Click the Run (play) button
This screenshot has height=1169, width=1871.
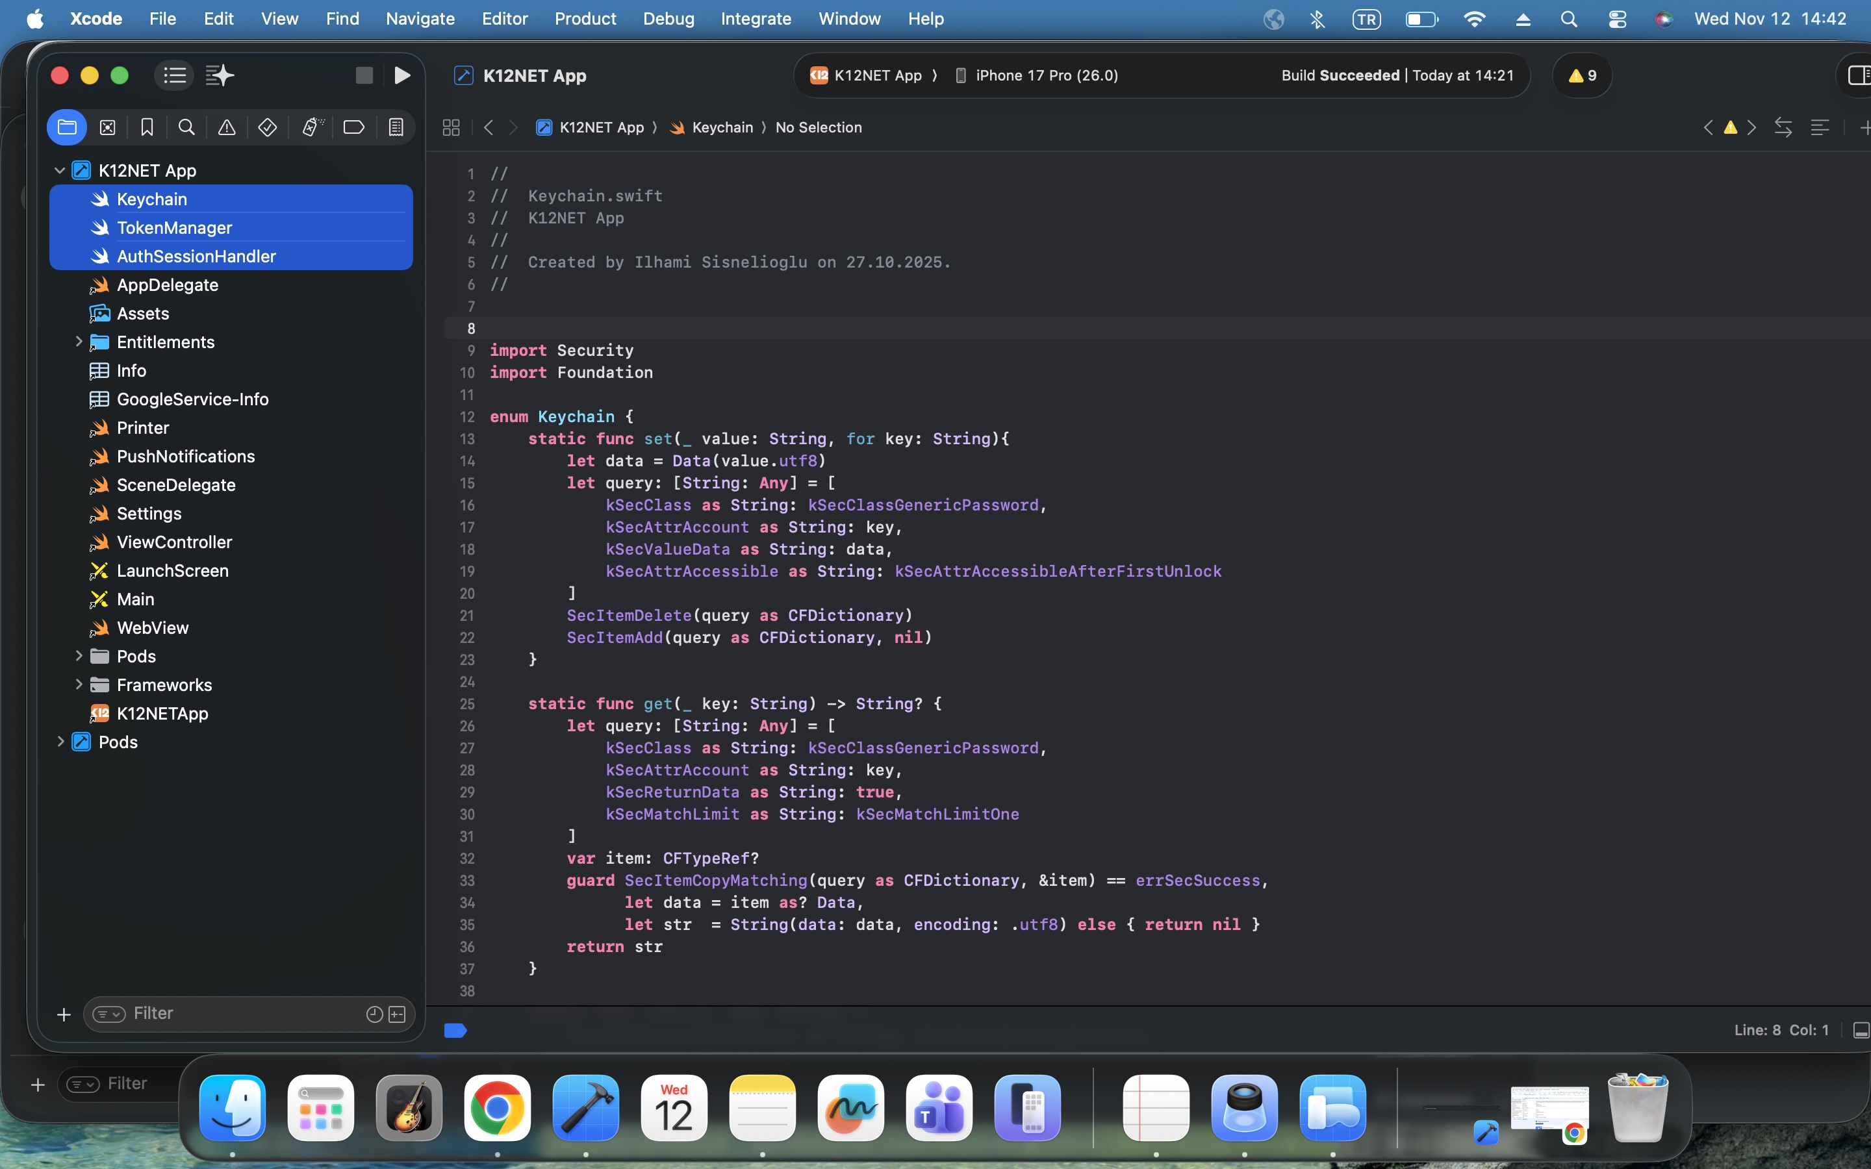(401, 75)
